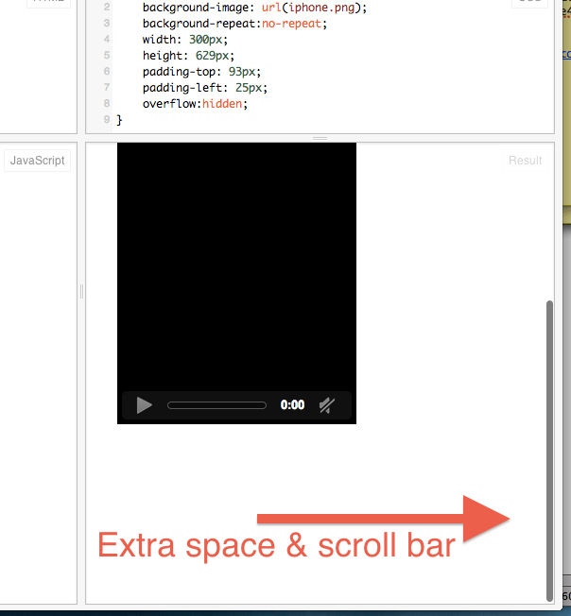Screen dimensions: 571x616
Task: Click the horizontal splitter handle above Result pane
Action: (320, 138)
